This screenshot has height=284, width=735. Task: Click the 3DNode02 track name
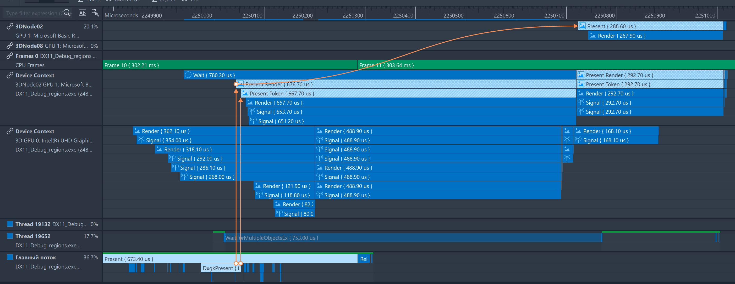pyautogui.click(x=29, y=26)
